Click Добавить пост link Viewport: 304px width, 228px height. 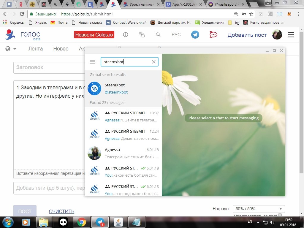tap(247, 35)
